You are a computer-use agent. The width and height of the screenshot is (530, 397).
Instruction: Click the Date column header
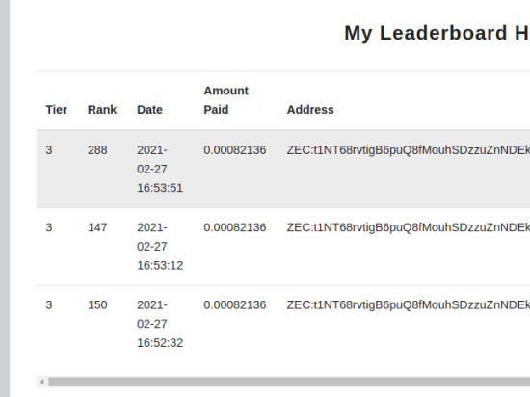(149, 110)
